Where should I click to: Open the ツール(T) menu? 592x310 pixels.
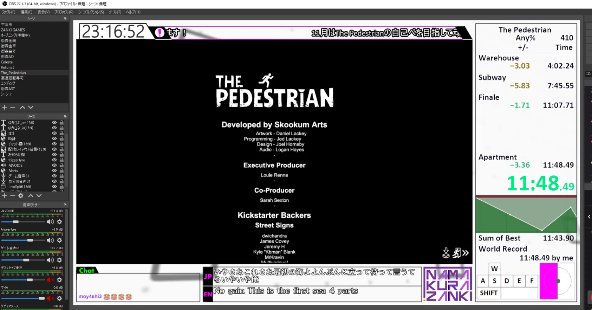tap(115, 12)
